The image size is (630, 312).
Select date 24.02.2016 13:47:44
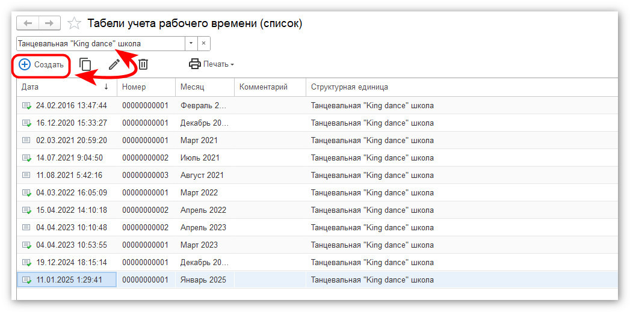[x=72, y=106]
